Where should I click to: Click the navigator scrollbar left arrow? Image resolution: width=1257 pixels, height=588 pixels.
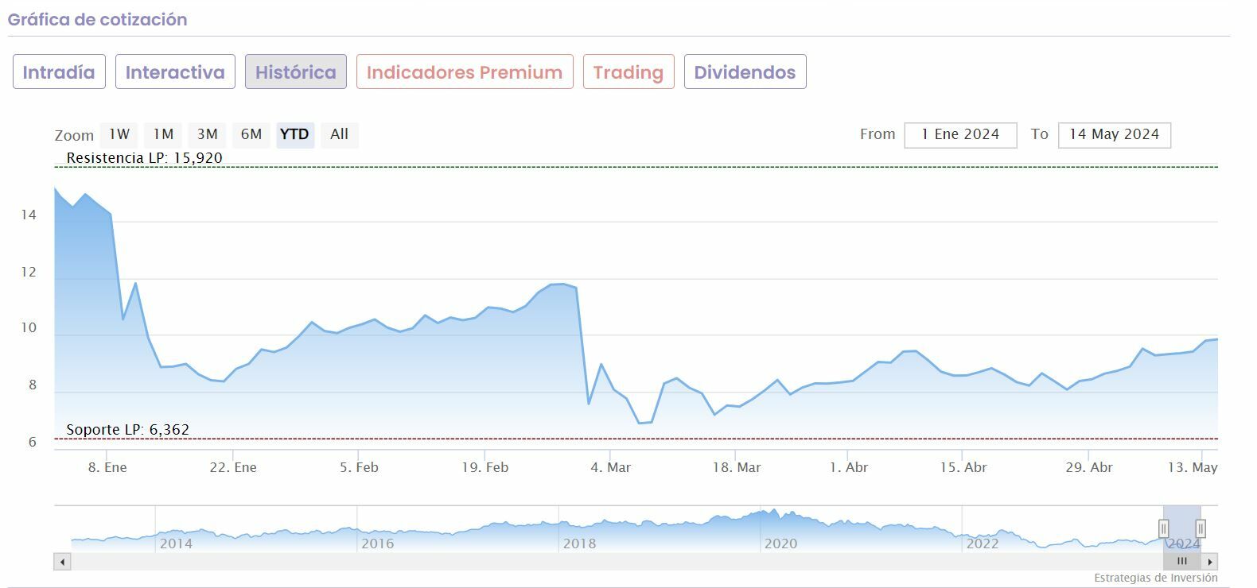(63, 562)
